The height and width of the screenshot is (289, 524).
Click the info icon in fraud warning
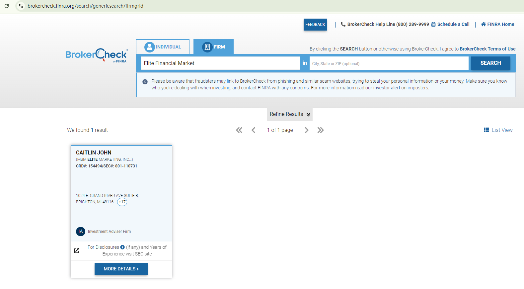tap(145, 82)
